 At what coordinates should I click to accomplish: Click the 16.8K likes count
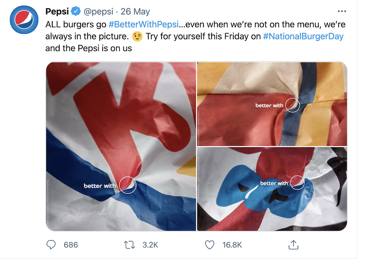click(x=232, y=245)
